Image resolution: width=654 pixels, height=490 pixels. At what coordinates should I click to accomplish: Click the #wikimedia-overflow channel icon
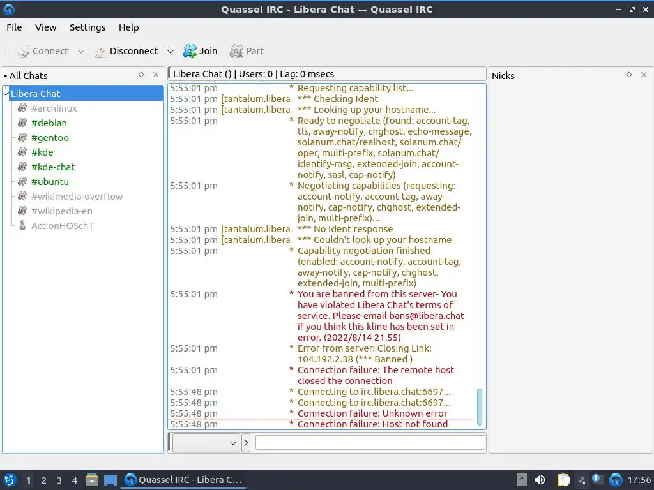[x=22, y=196]
